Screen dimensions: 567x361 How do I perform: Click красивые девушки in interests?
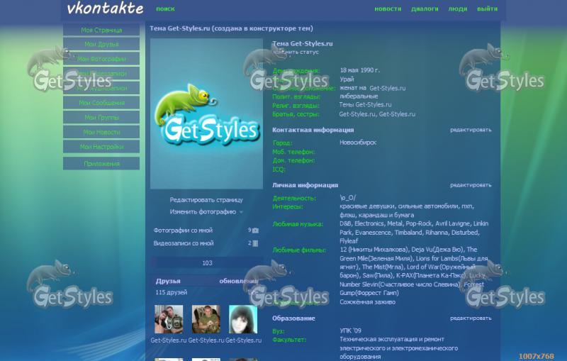(x=366, y=206)
